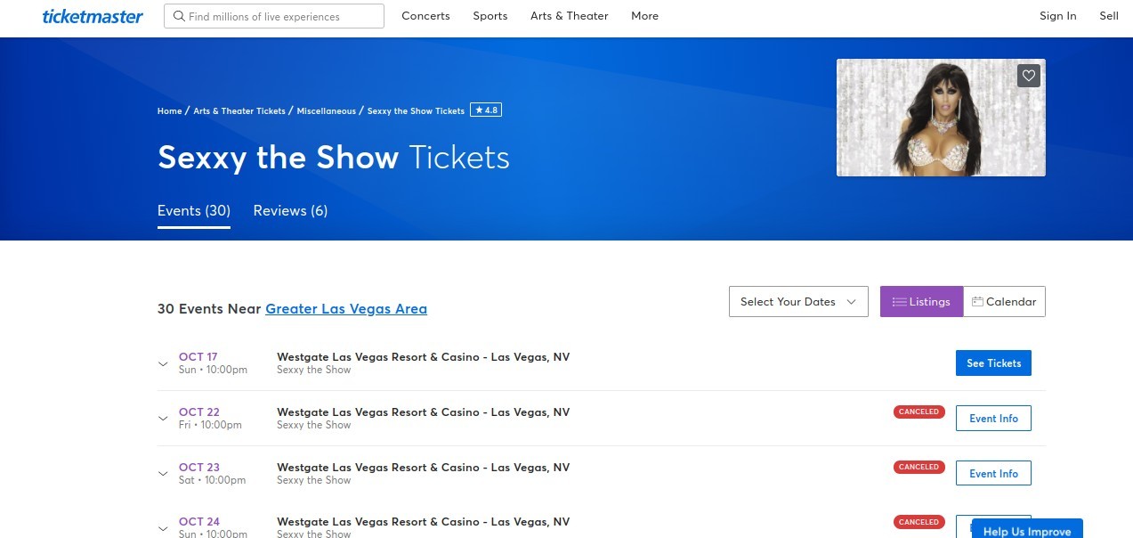Click the 4.8 star rating badge

[486, 110]
